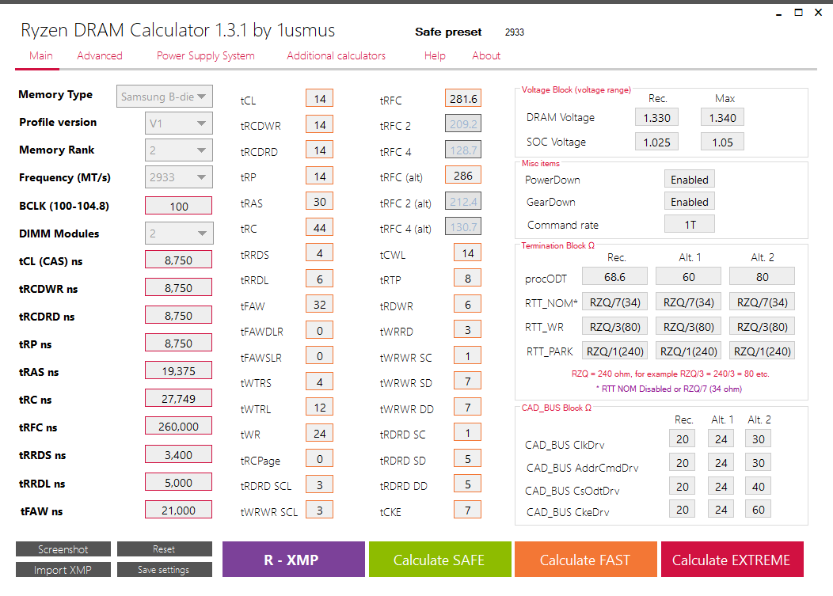This screenshot has width=833, height=596.
Task: Open the Memory Type dropdown
Action: coord(164,96)
